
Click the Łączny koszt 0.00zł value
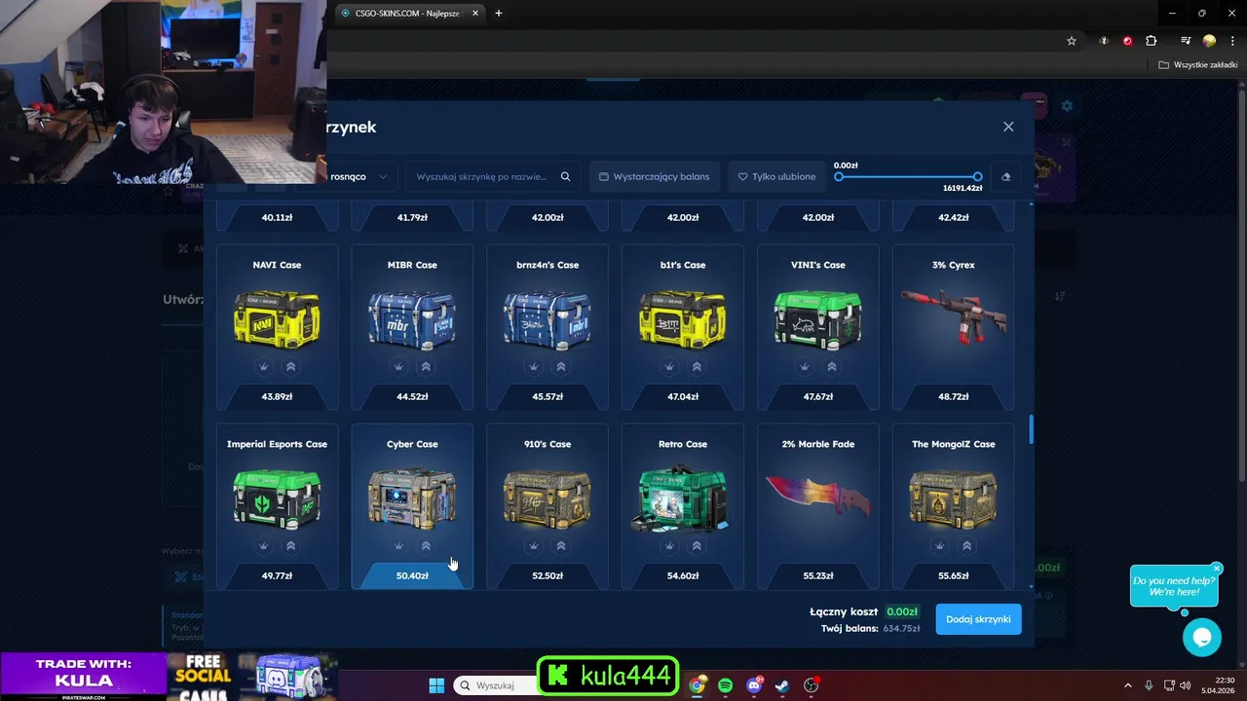tap(902, 611)
